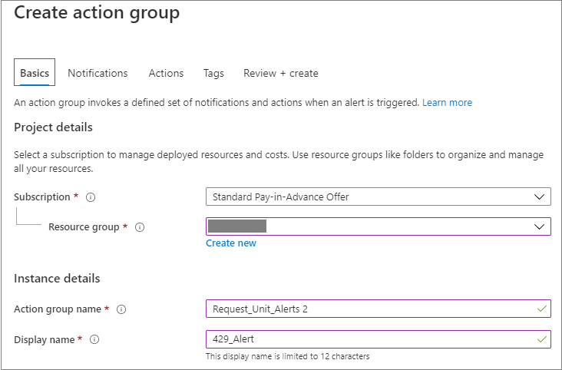The image size is (562, 370).
Task: Click into the Display name field with 429_Alert
Action: (369, 339)
